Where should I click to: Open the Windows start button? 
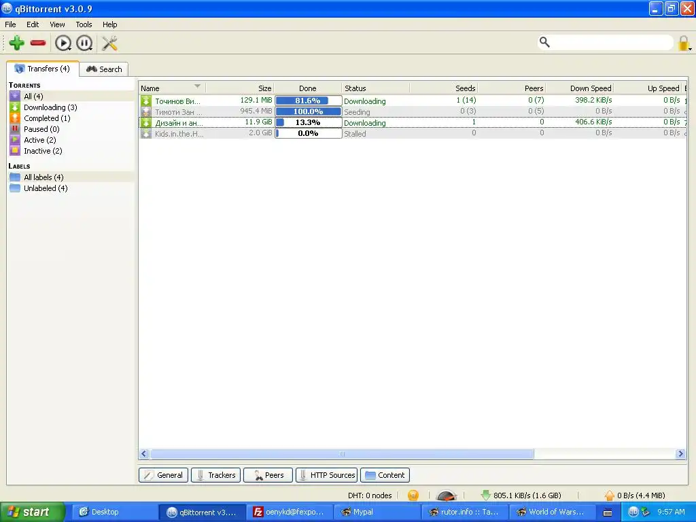coord(33,512)
